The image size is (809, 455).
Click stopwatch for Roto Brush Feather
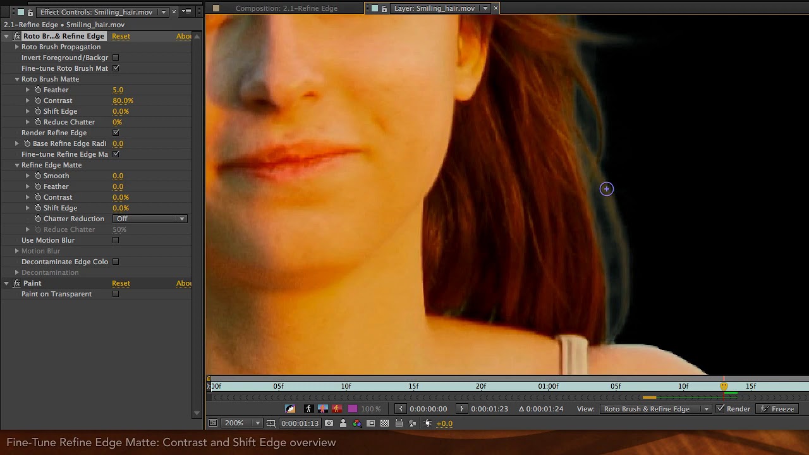(38, 90)
